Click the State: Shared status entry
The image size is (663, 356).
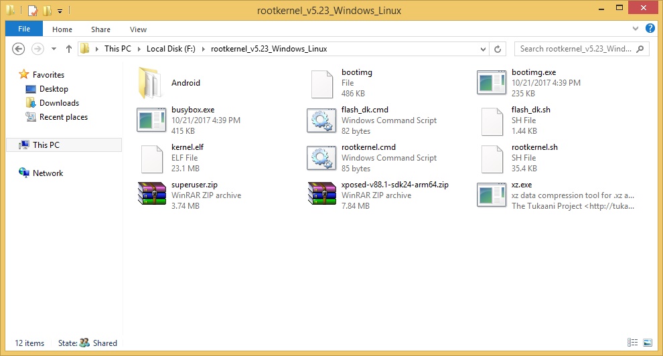(88, 343)
